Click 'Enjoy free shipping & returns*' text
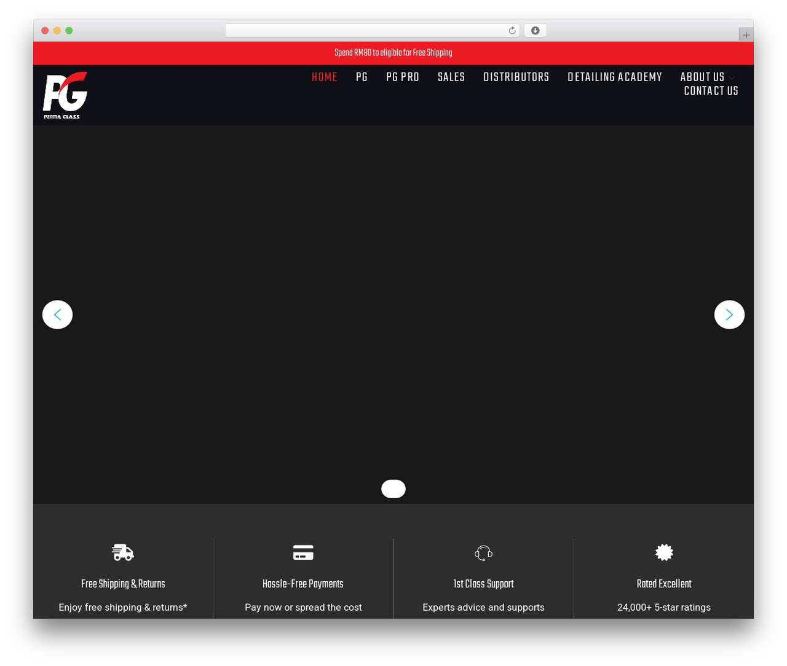The height and width of the screenshot is (666, 787). (123, 607)
